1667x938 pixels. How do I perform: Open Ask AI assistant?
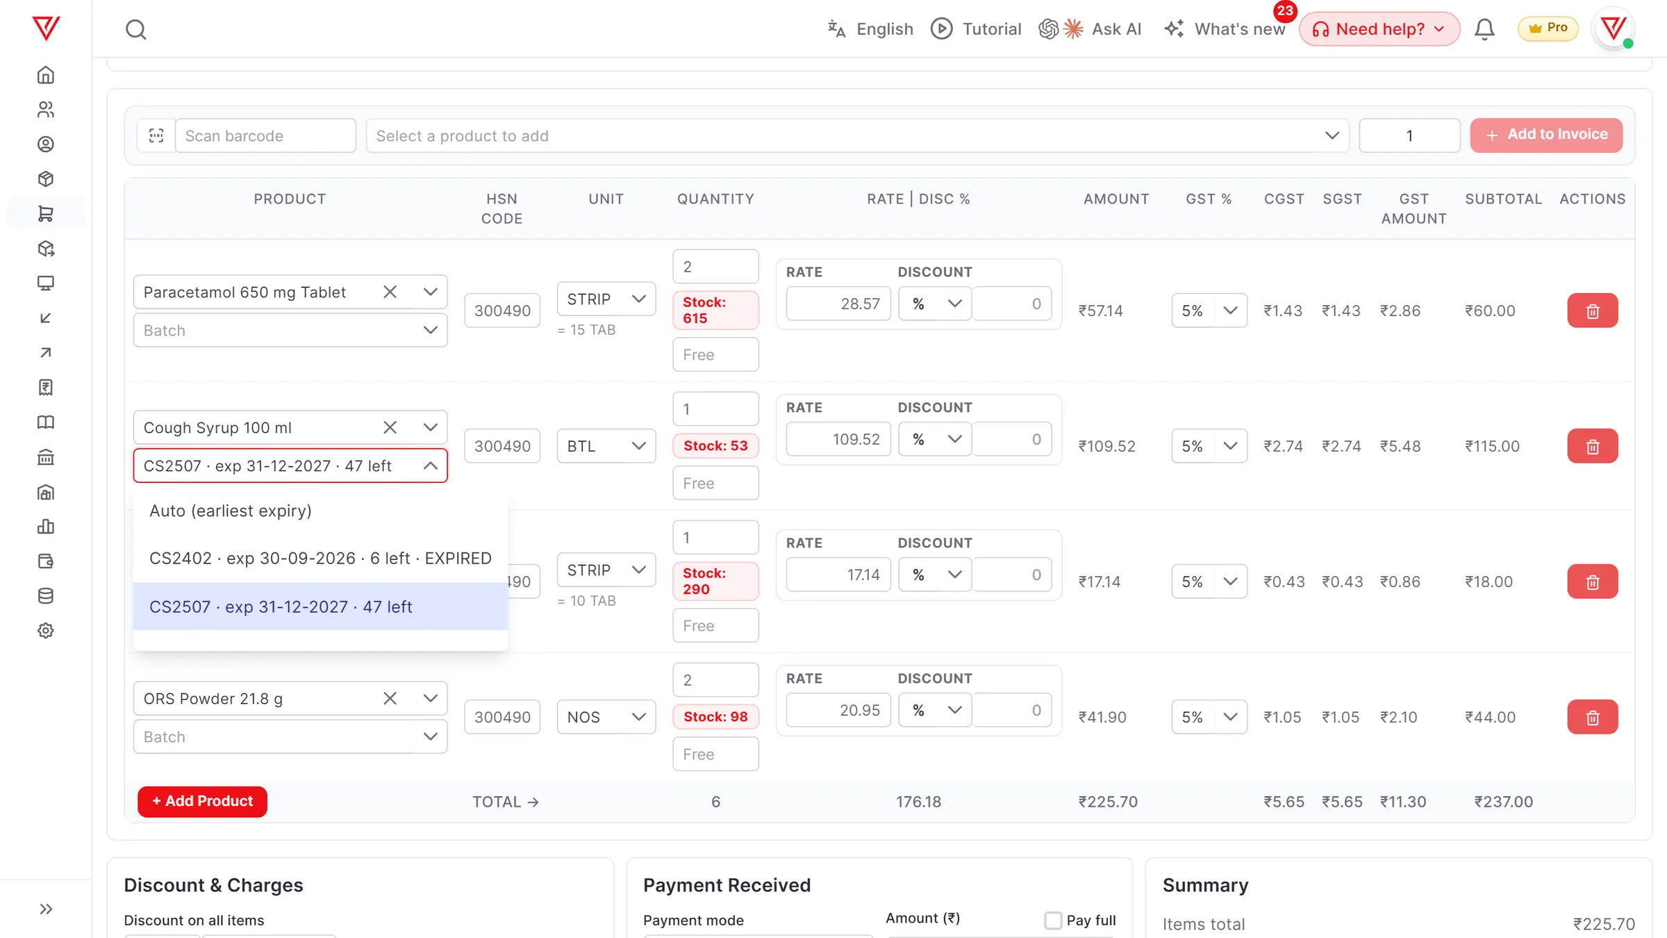click(1090, 29)
